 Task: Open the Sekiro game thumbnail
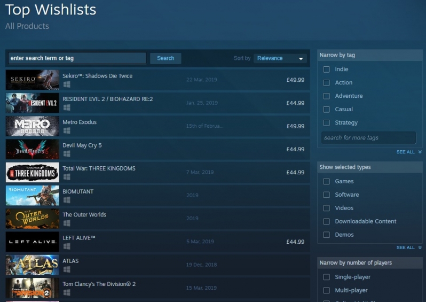pos(33,80)
